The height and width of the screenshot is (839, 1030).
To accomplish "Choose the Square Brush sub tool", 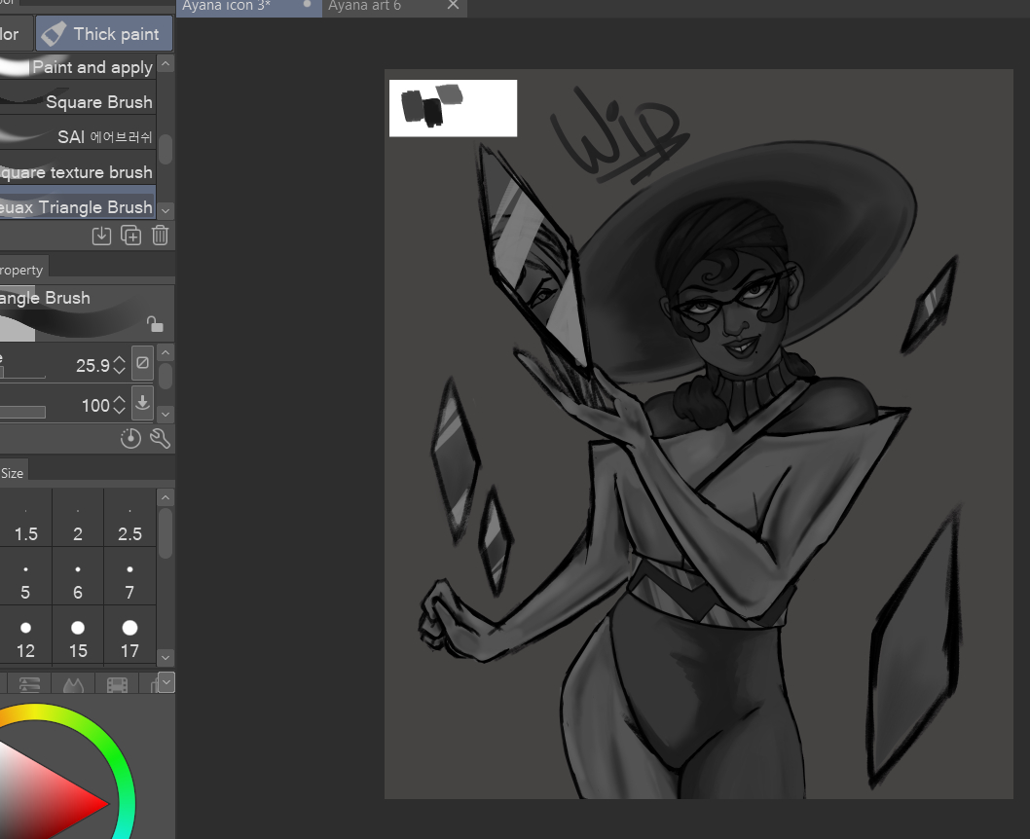I will 88,102.
